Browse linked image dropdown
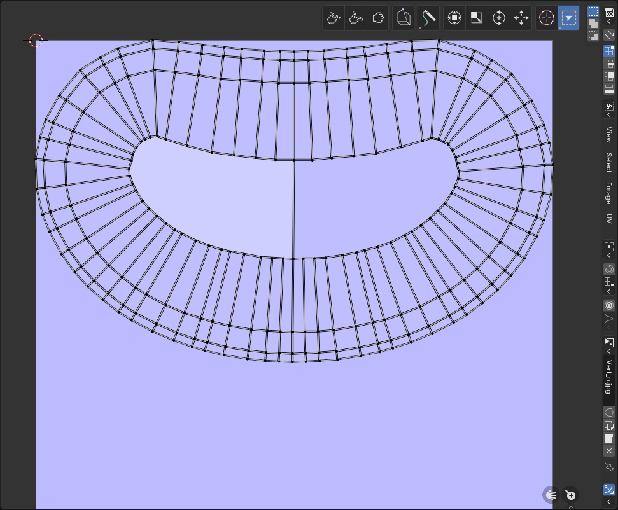The image size is (618, 510). 609,345
